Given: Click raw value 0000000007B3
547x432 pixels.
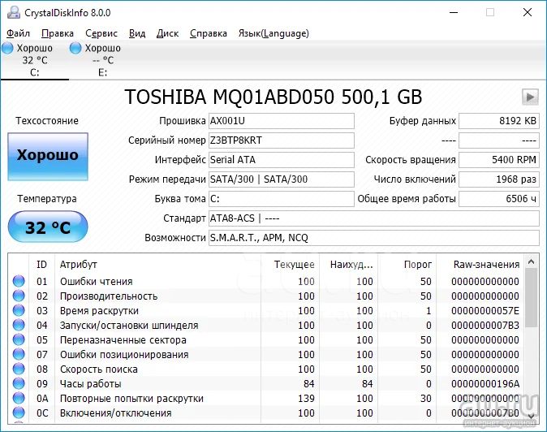Looking at the screenshot, I should 485,326.
